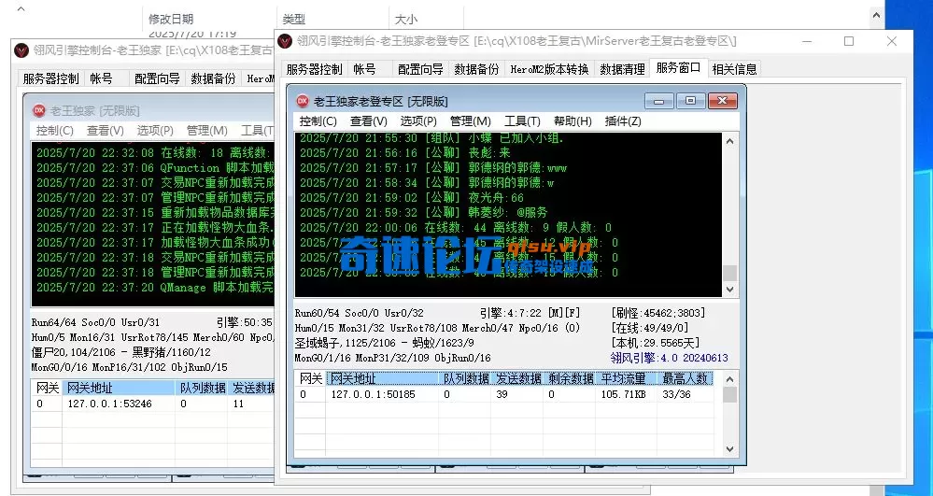Click log scrollbar down arrow in 老王独家老登专区
Viewport: 933px width, 496px height.
(x=730, y=290)
